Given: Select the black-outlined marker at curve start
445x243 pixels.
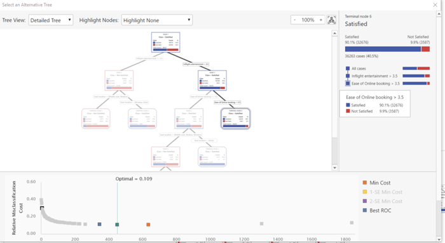Looking at the screenshot, I should tap(42, 209).
